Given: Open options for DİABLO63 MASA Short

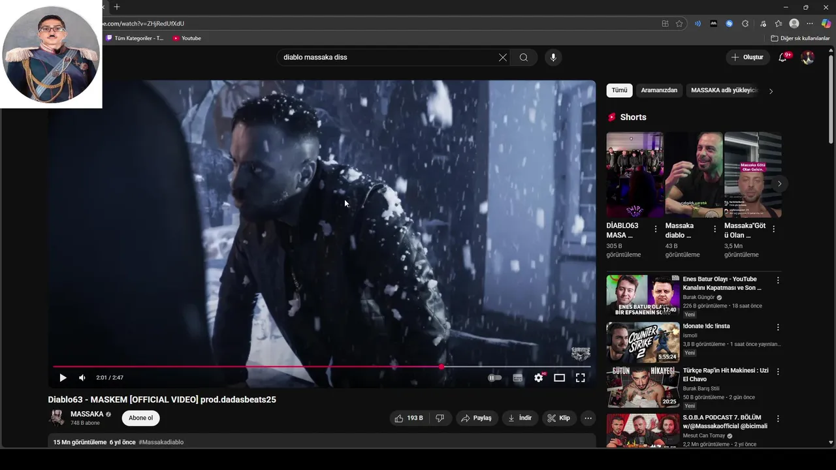Looking at the screenshot, I should [656, 229].
